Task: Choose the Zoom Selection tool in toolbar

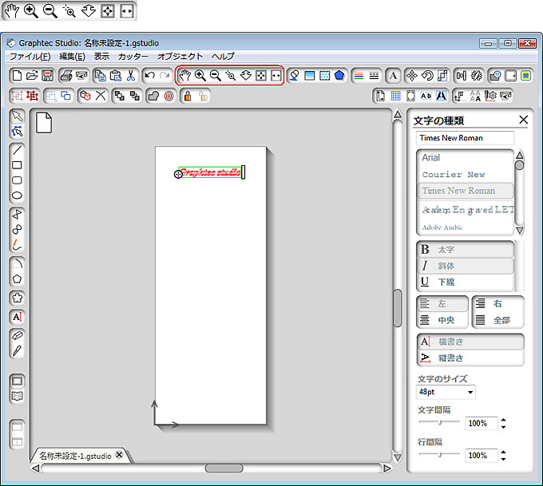Action: (x=230, y=75)
